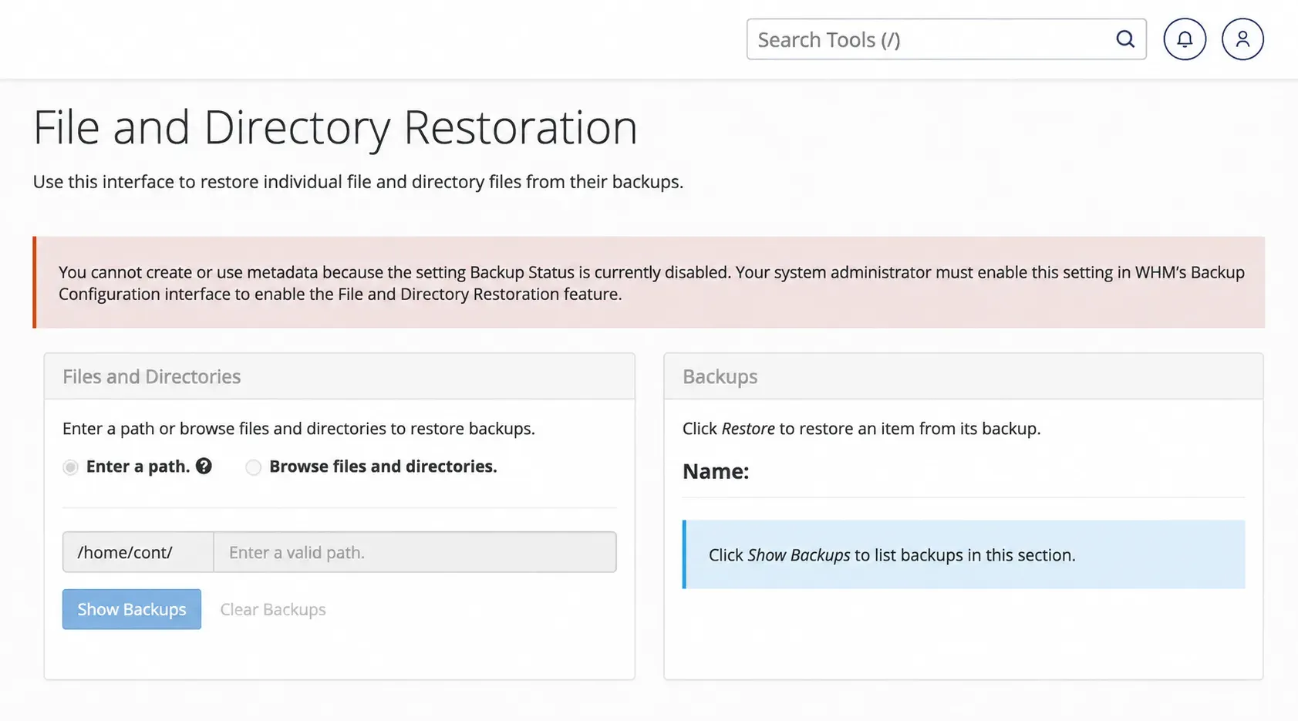Click the Backups panel heading
The height and width of the screenshot is (721, 1298).
(x=720, y=376)
